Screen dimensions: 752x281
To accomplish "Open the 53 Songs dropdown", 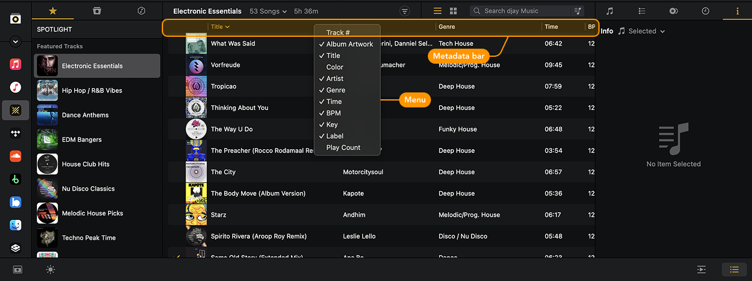I will click(268, 11).
